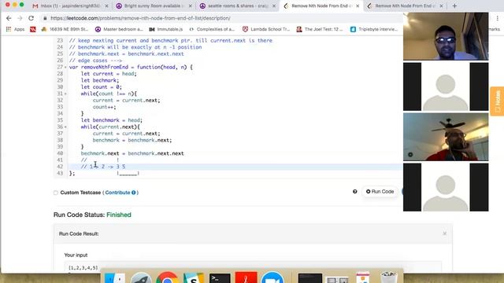
Task: Select the second participant avatar placeholder
Action: tap(446, 86)
